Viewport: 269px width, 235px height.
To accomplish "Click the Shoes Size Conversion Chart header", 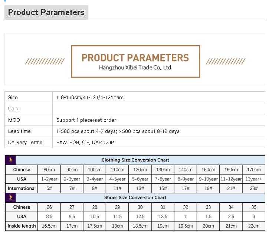I will coord(135,198).
